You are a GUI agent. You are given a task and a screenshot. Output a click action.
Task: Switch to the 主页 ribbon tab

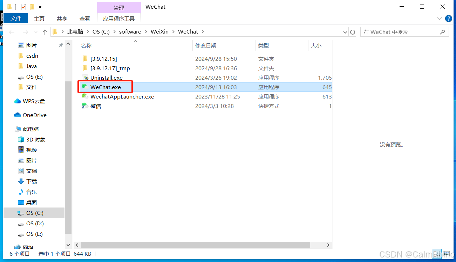39,19
